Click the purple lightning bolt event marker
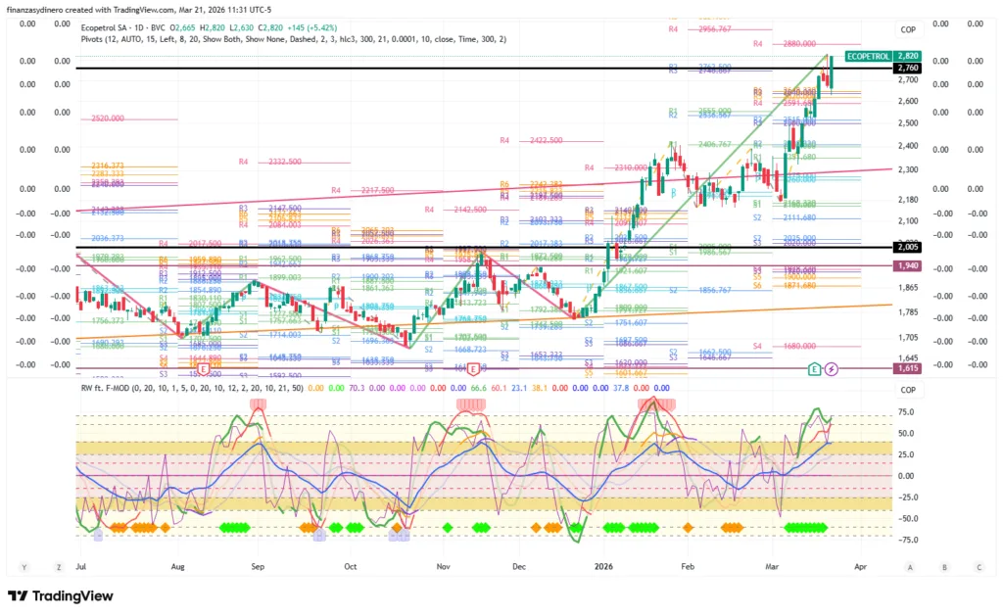The width and height of the screenshot is (1003, 616). pyautogui.click(x=832, y=369)
